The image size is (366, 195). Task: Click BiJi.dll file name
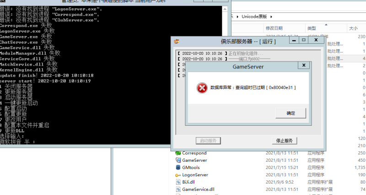tap(188, 182)
